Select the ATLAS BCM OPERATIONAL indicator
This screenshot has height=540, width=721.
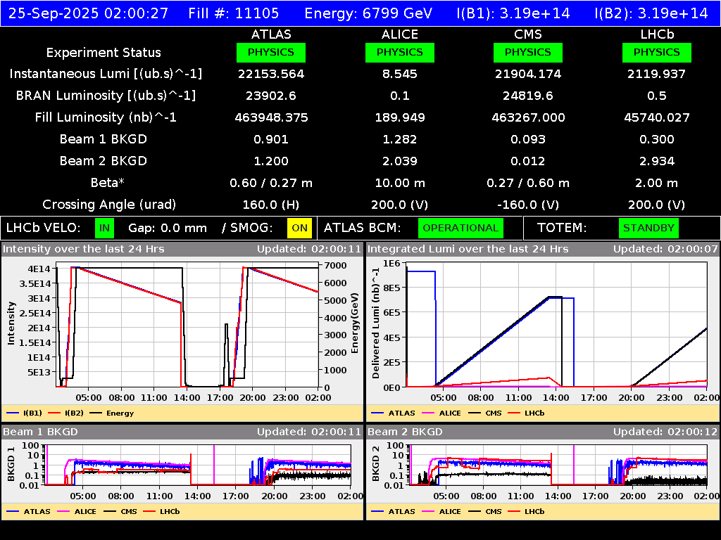tap(460, 228)
